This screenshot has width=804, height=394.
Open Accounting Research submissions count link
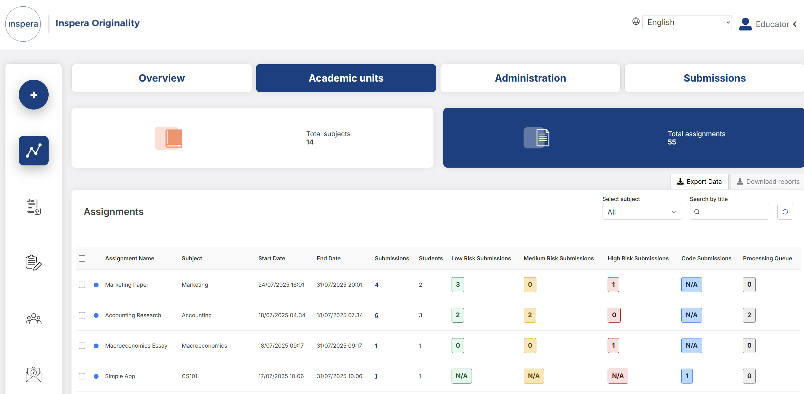pyautogui.click(x=377, y=315)
